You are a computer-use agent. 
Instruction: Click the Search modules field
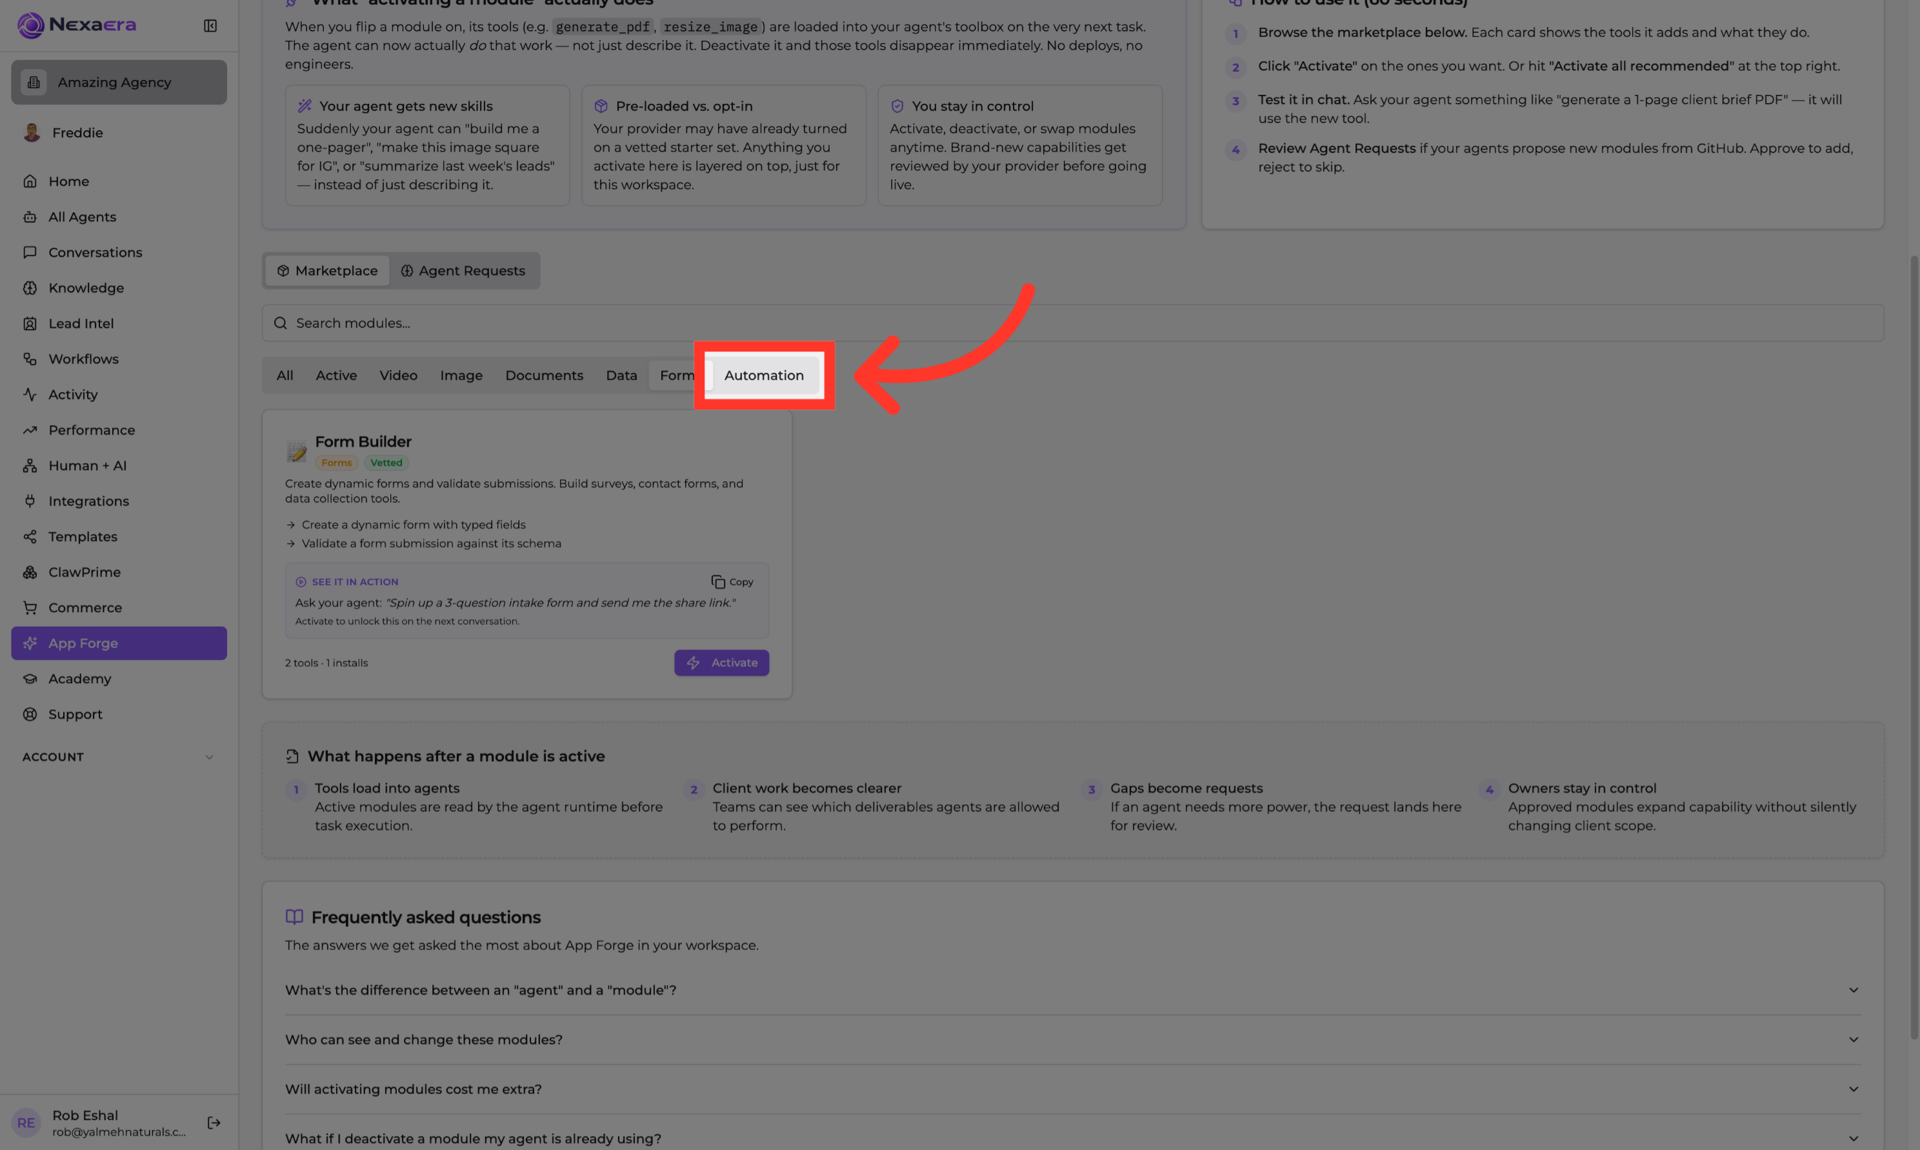click(1073, 323)
